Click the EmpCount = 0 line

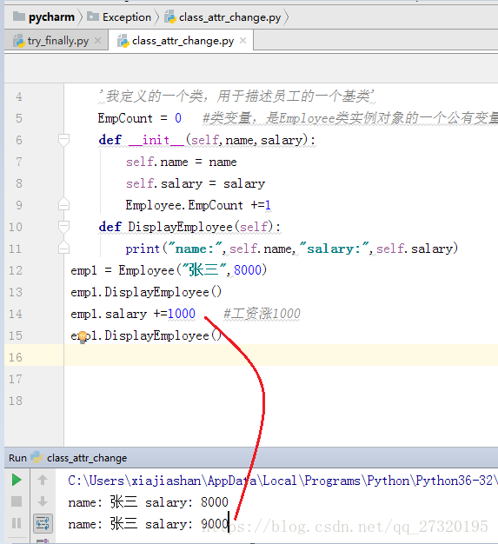(140, 118)
